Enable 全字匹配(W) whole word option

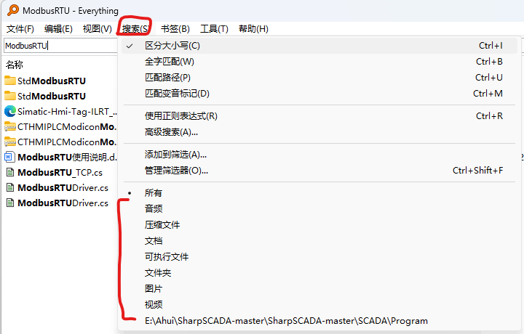tap(319, 62)
